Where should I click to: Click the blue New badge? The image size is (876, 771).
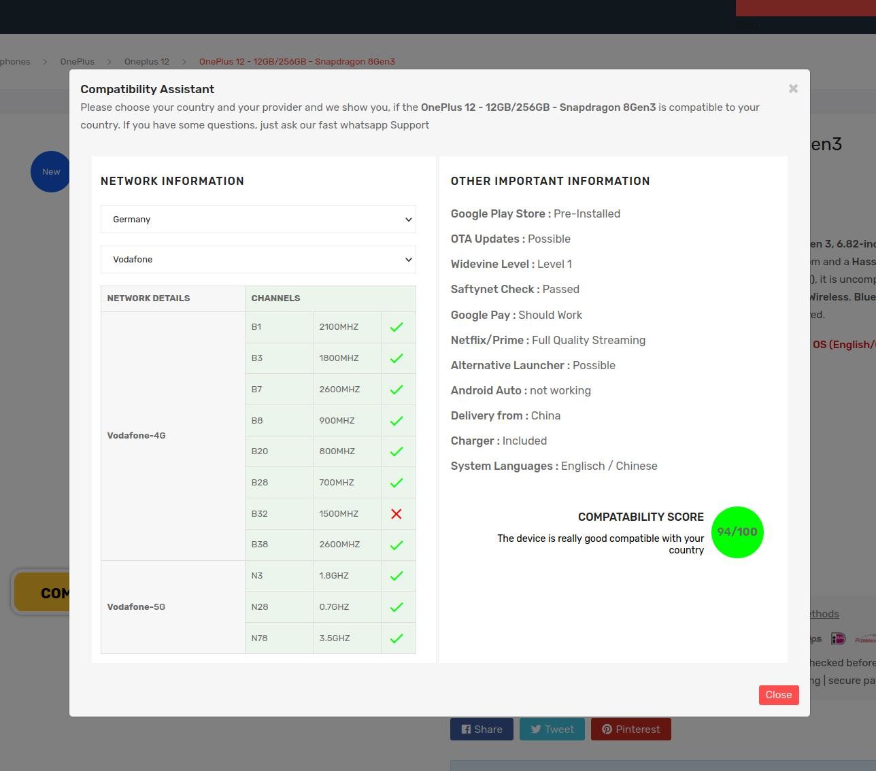coord(50,171)
